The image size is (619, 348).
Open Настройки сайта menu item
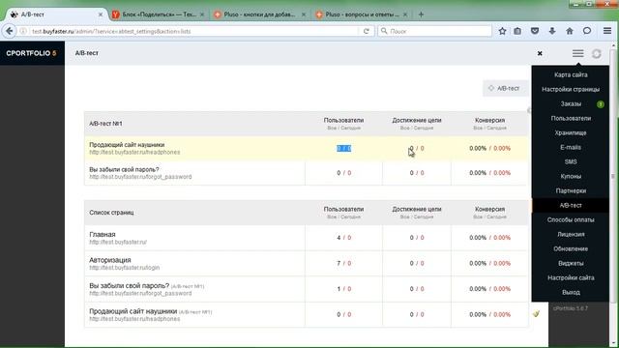(x=571, y=277)
